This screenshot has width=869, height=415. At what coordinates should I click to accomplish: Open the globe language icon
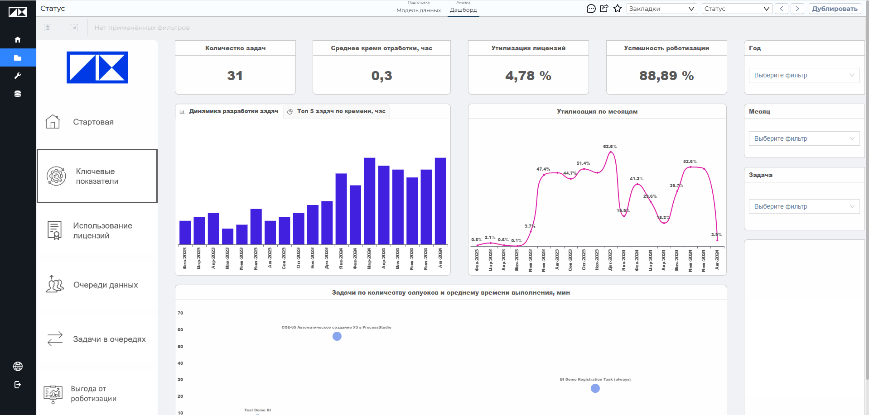pyautogui.click(x=18, y=367)
